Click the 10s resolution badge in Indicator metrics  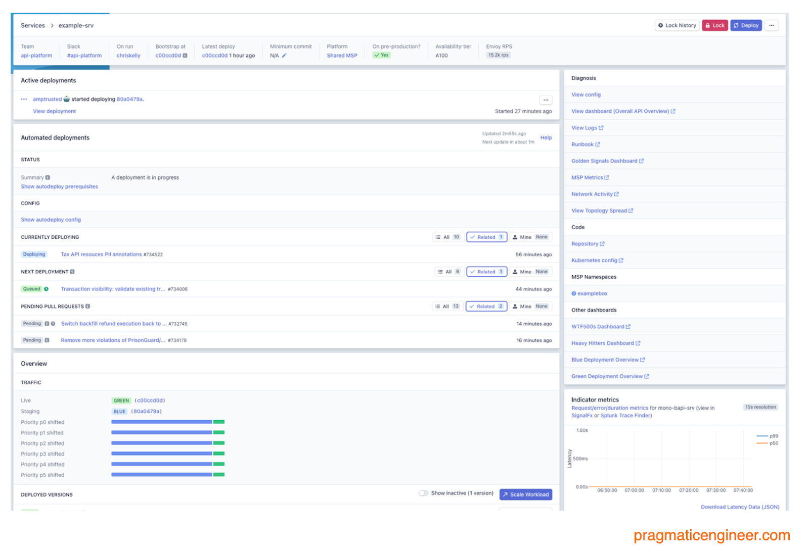click(760, 407)
